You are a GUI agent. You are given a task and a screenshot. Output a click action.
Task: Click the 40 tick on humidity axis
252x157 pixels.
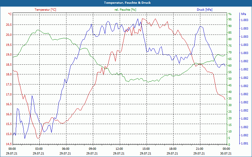[230, 92]
